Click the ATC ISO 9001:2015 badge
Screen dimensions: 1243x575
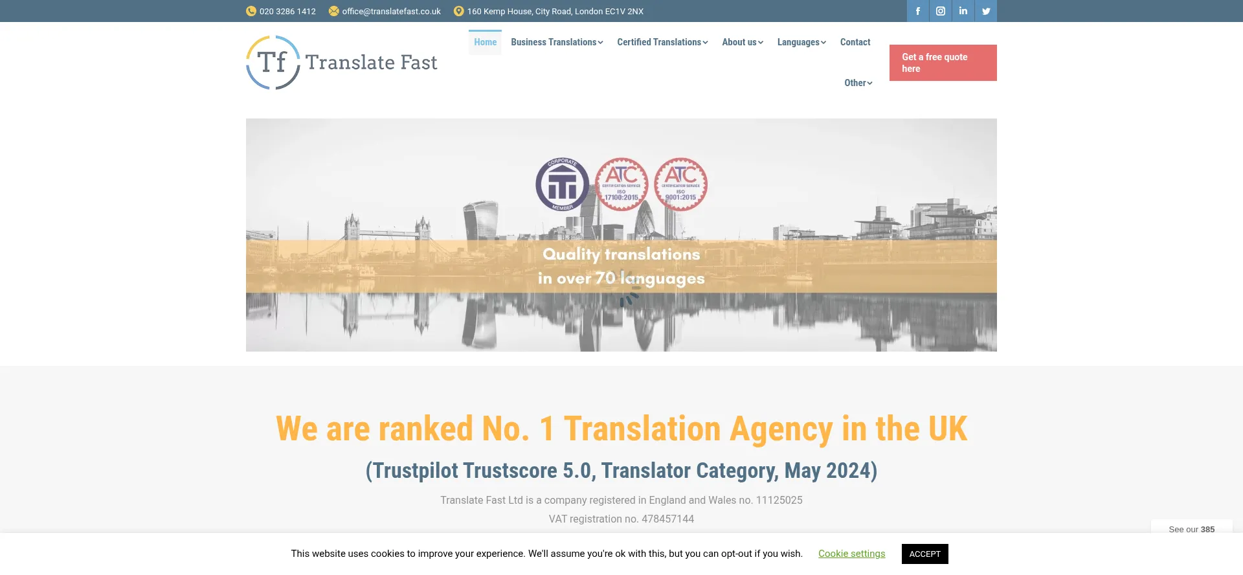tap(680, 185)
